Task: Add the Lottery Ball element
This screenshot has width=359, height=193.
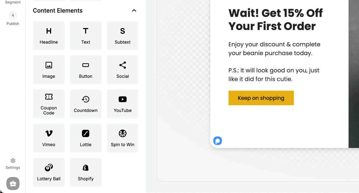Action: [49, 172]
